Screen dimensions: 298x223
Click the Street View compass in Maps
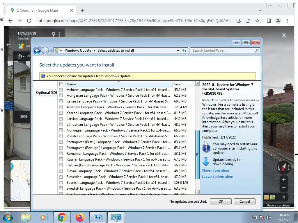pyautogui.click(x=283, y=168)
